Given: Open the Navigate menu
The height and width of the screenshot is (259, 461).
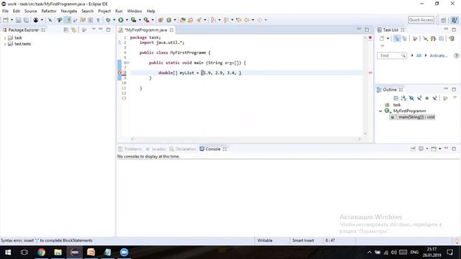Looking at the screenshot, I should pos(69,12).
